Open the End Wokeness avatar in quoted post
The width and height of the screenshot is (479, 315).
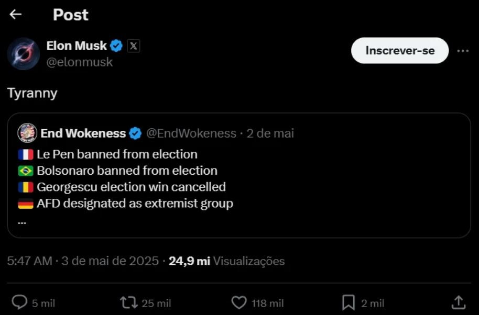(x=27, y=133)
